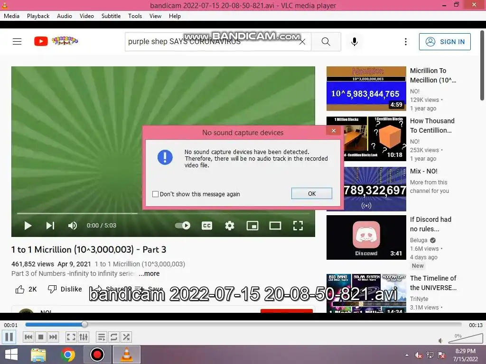Screen dimensions: 486x364
Task: Open Micrillion To Mecillion thumbnail
Action: tap(366, 89)
